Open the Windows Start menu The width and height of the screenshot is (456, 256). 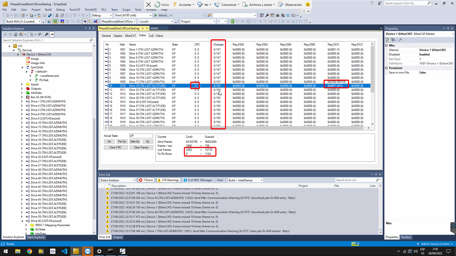[6, 251]
